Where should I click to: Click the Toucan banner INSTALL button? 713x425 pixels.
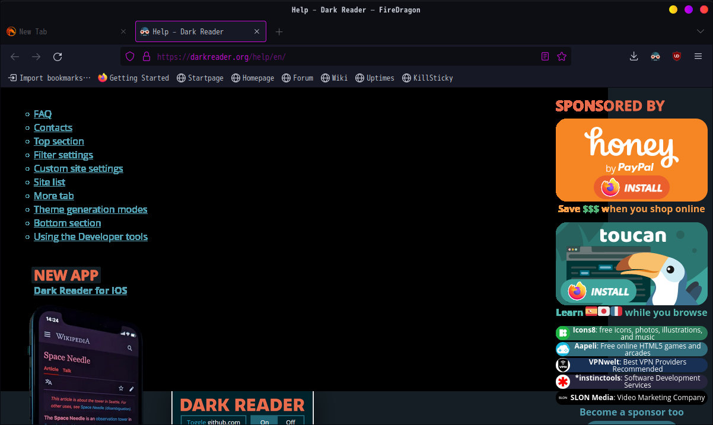(599, 291)
